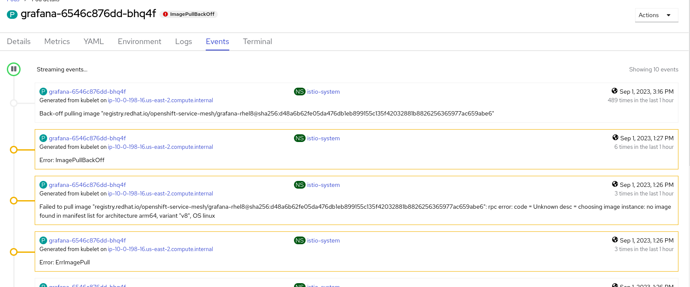
Task: Click the pod icon in the first event
Action: click(x=43, y=92)
